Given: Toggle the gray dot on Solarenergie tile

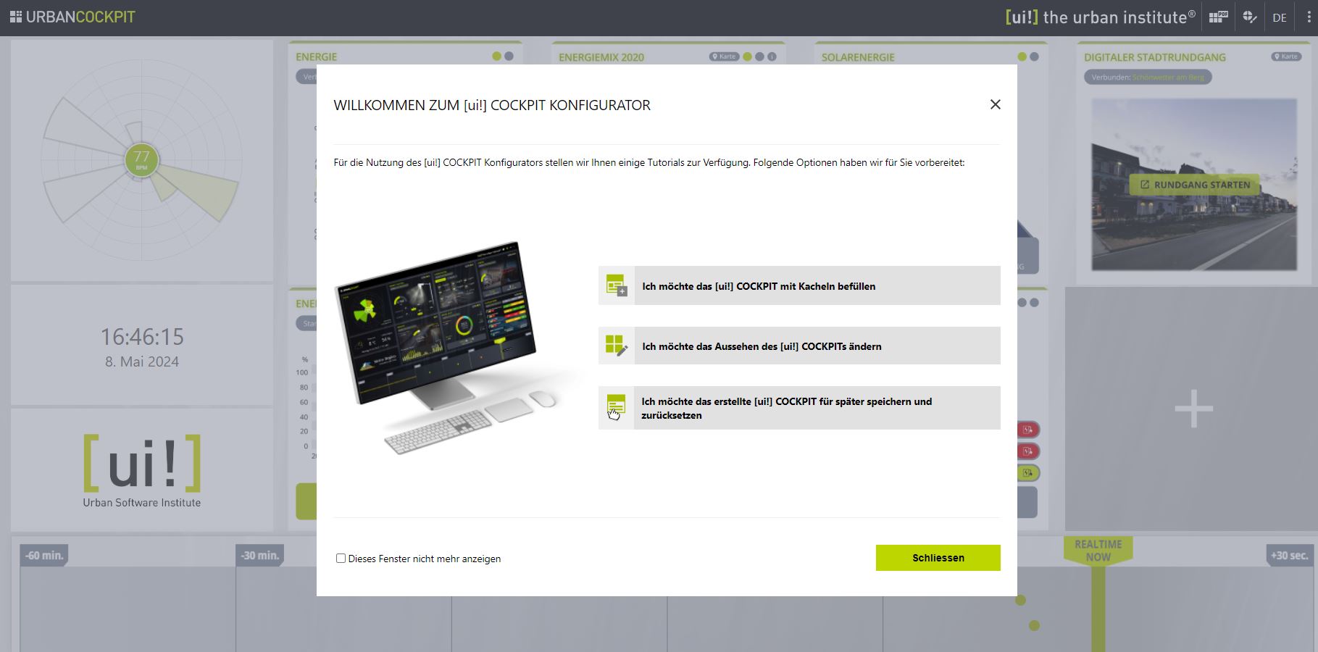Looking at the screenshot, I should (x=1034, y=57).
